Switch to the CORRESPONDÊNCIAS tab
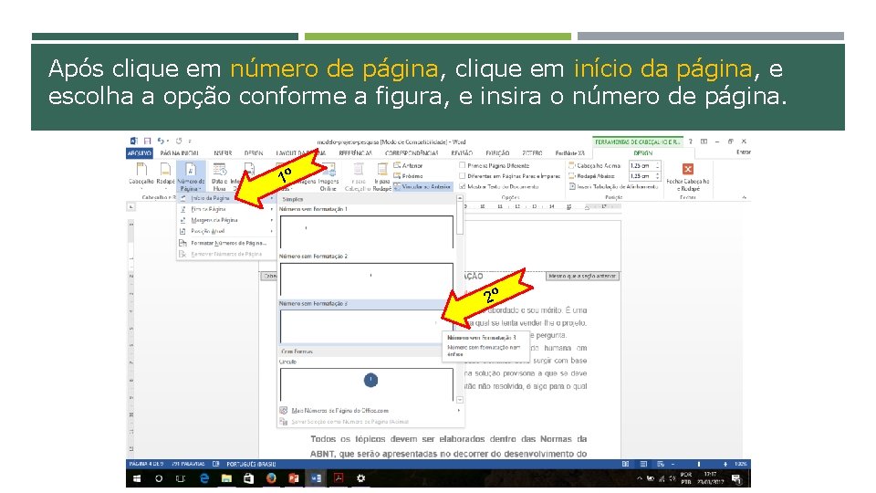Image resolution: width=876 pixels, height=493 pixels. 412,153
